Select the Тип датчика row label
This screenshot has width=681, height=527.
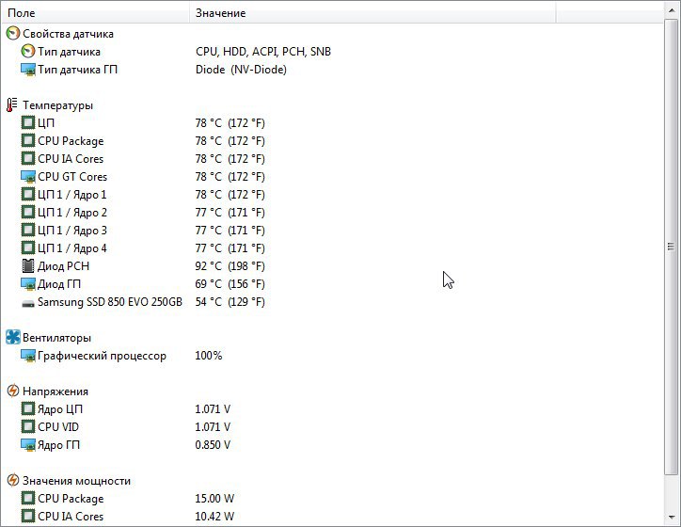pos(69,52)
